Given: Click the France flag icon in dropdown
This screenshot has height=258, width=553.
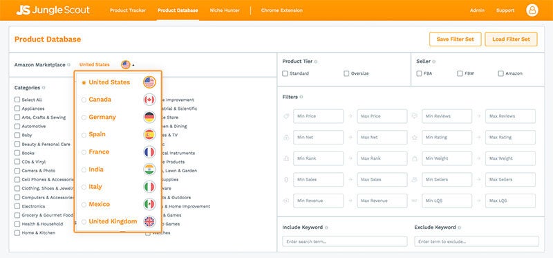Looking at the screenshot, I should coord(149,151).
